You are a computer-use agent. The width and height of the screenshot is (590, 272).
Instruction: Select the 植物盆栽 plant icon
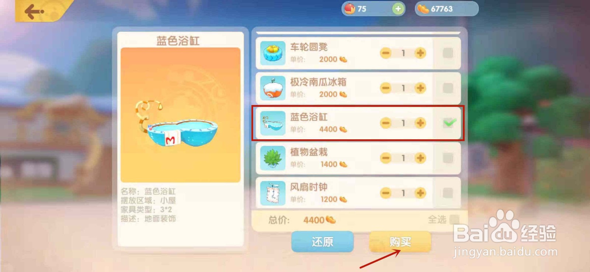point(273,158)
